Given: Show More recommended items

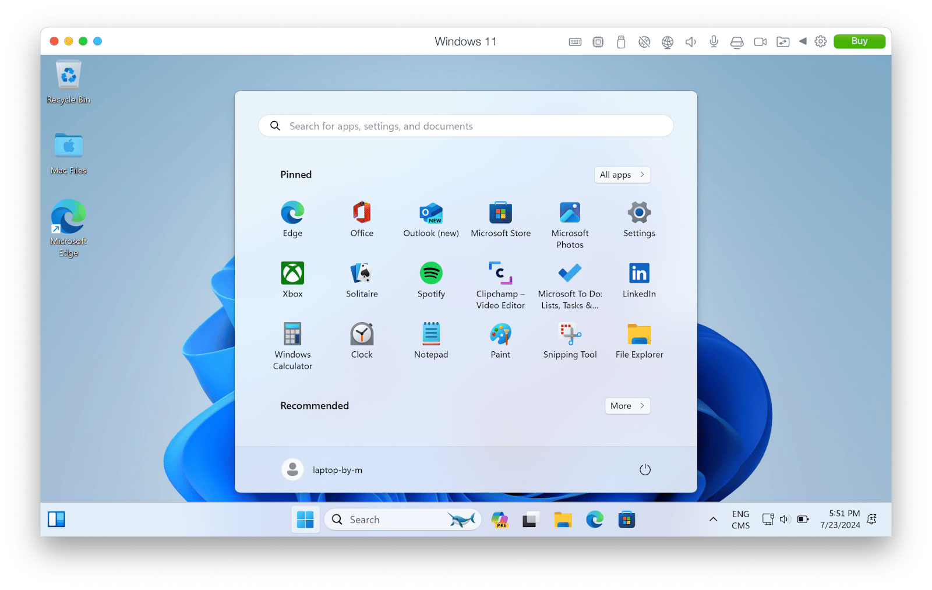Looking at the screenshot, I should click(x=627, y=406).
